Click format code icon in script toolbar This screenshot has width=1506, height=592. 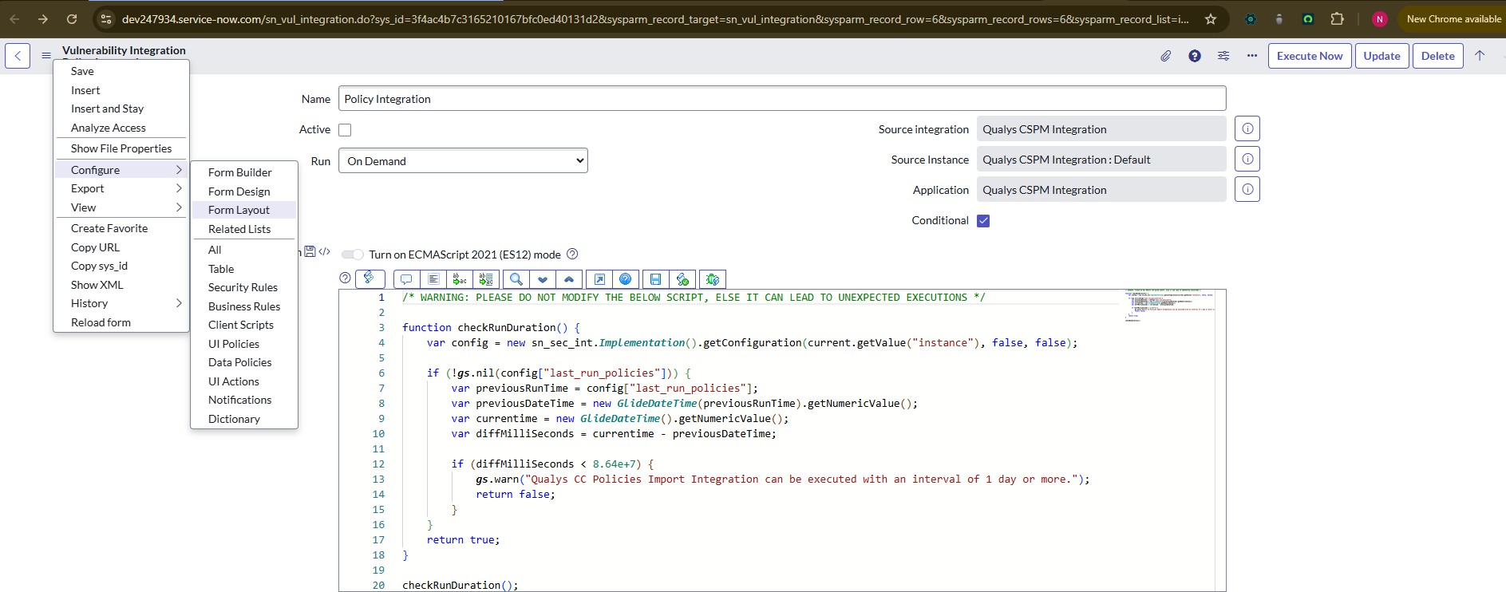(x=433, y=279)
